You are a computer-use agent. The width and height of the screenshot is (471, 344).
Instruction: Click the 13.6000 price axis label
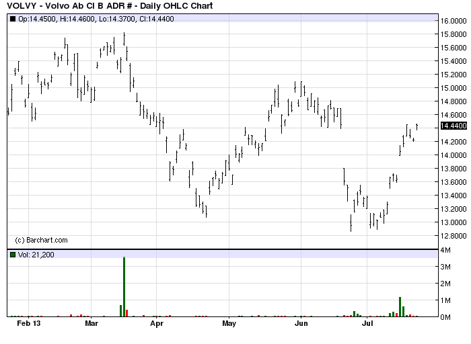(x=454, y=182)
